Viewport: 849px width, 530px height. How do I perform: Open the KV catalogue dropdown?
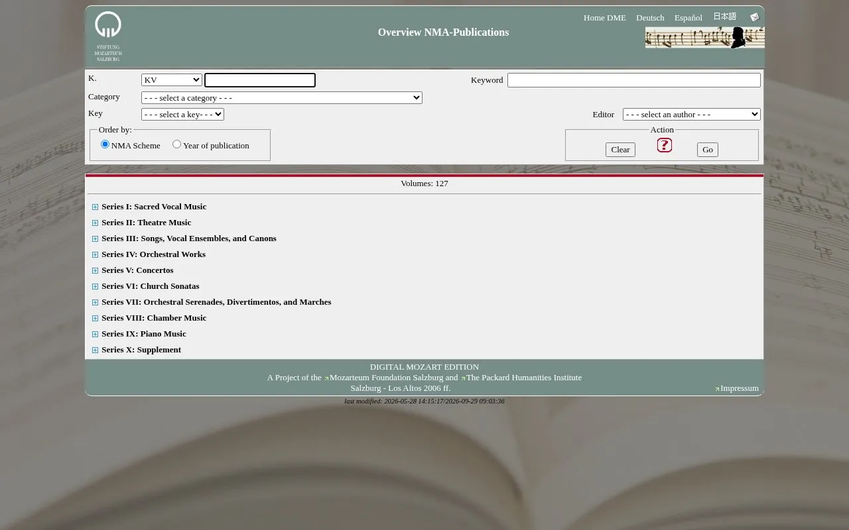point(172,80)
